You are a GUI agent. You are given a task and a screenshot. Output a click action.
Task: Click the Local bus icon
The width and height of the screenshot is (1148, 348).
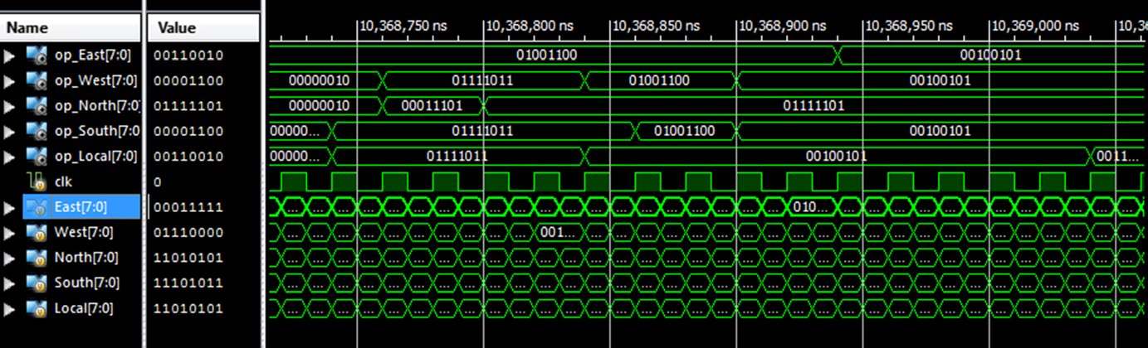36,308
